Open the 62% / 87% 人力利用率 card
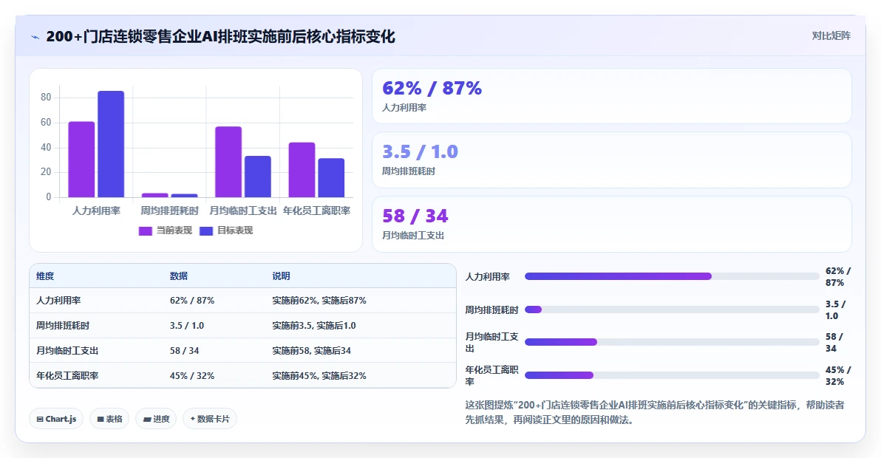881x458 pixels. (612, 96)
